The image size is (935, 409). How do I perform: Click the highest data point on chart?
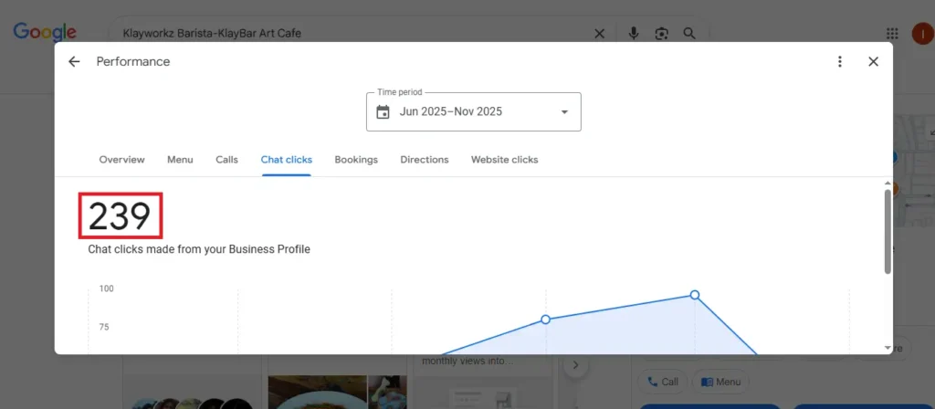pos(695,295)
